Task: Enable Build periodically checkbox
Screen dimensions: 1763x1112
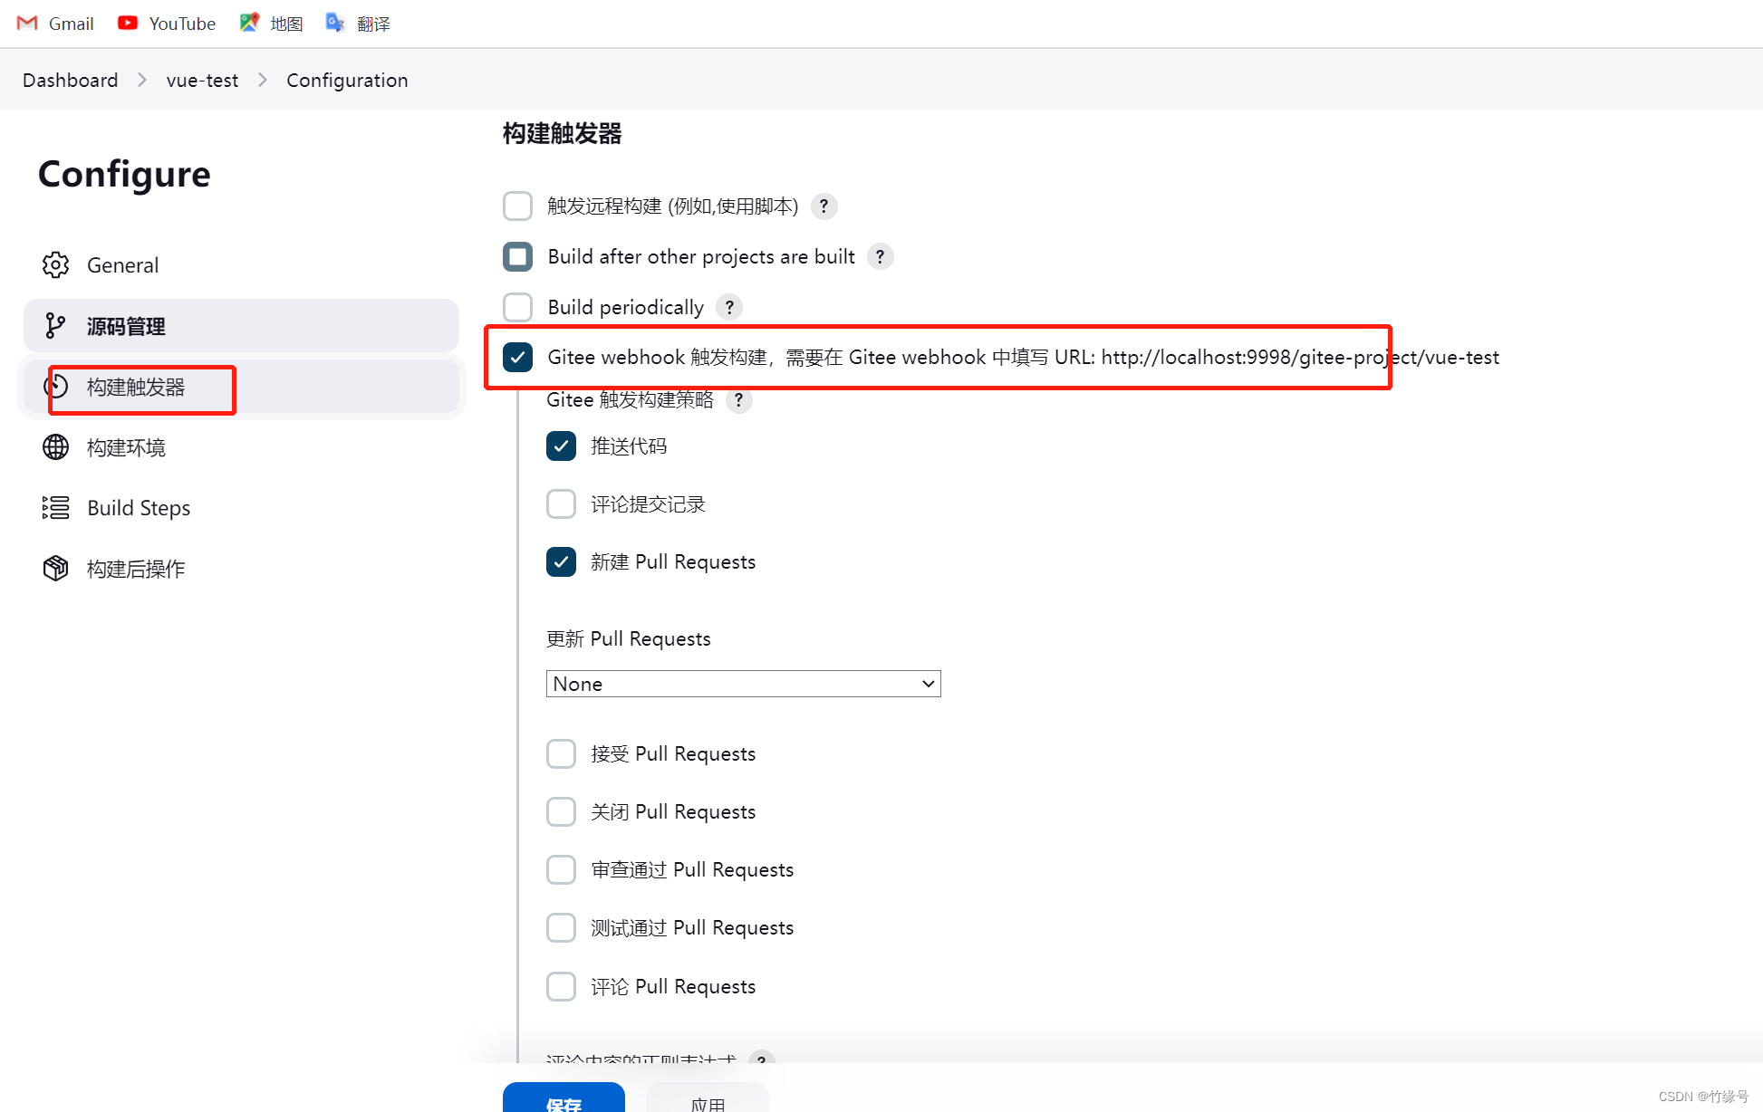Action: [x=518, y=308]
